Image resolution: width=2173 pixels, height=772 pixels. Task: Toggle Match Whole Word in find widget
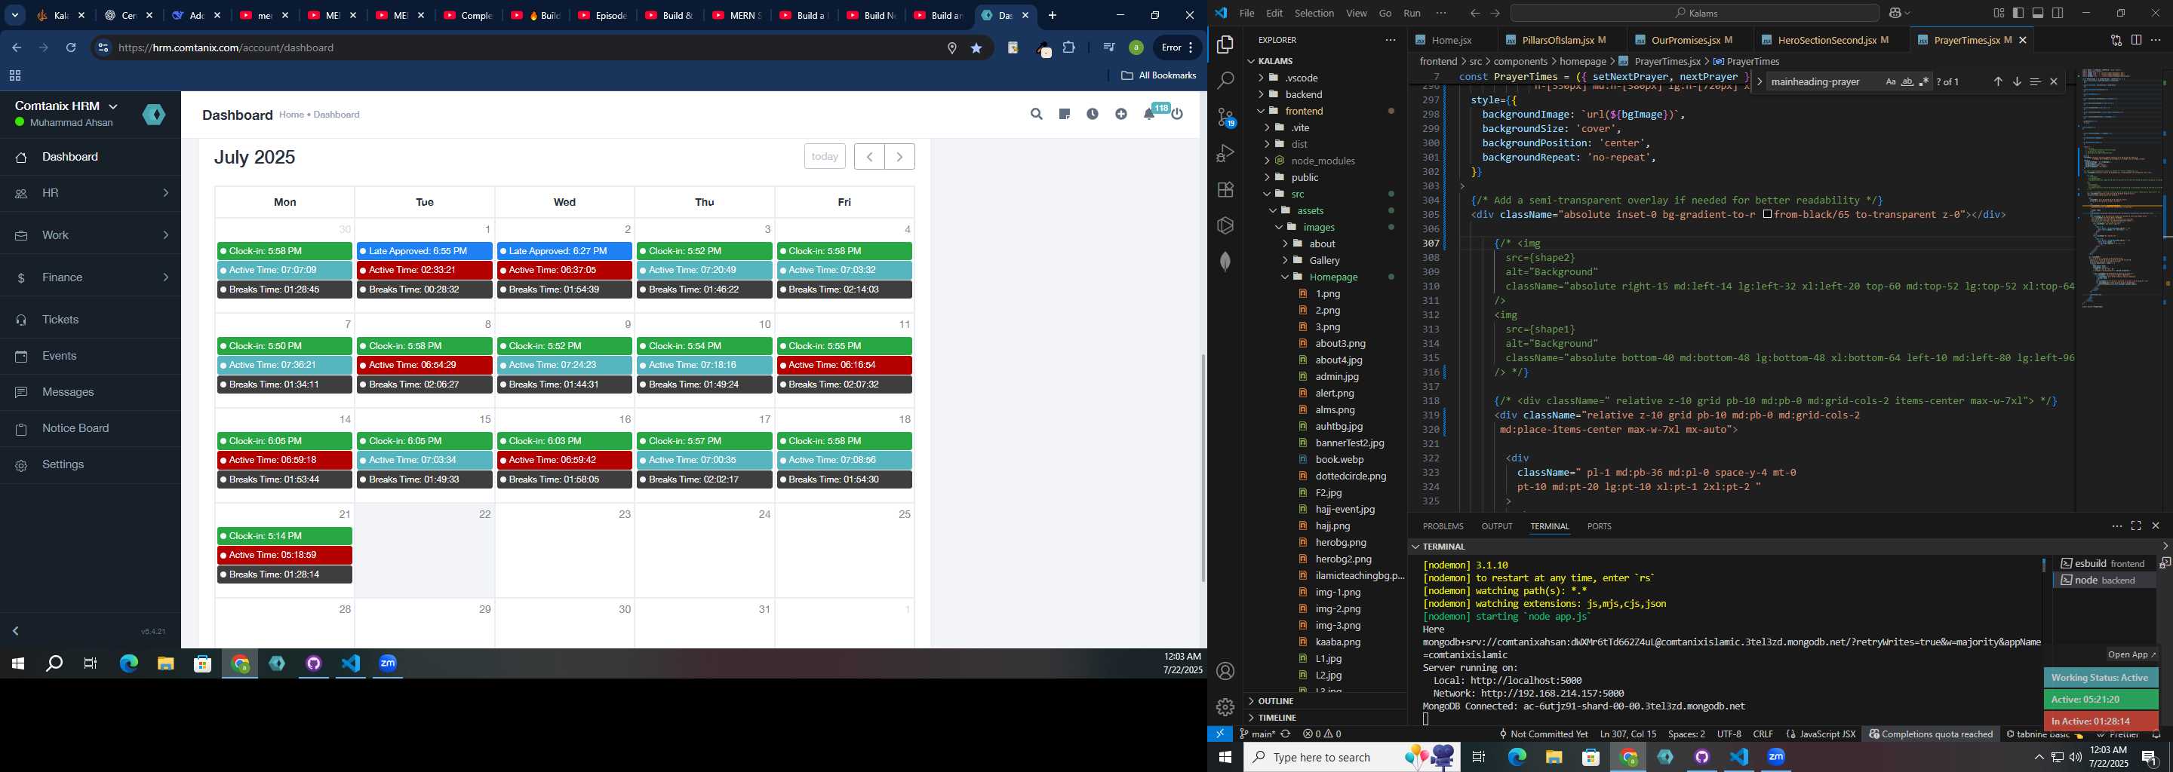coord(1907,81)
